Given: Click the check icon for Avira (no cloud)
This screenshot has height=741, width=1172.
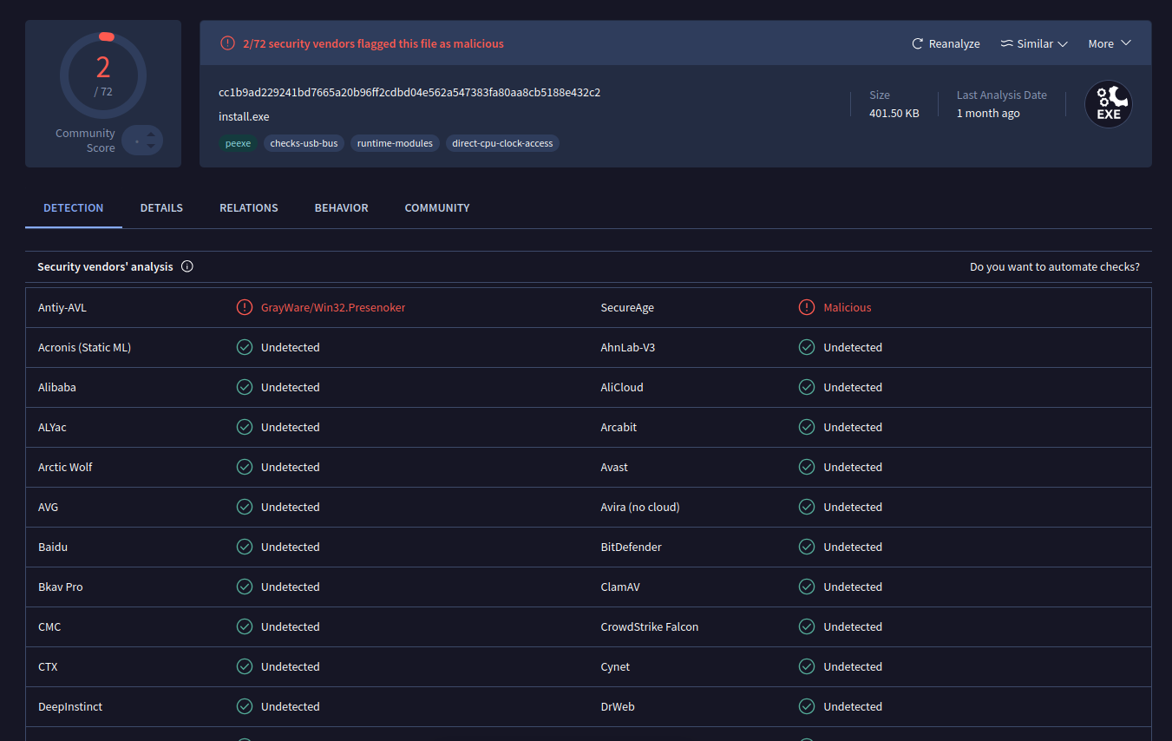Looking at the screenshot, I should (x=807, y=507).
